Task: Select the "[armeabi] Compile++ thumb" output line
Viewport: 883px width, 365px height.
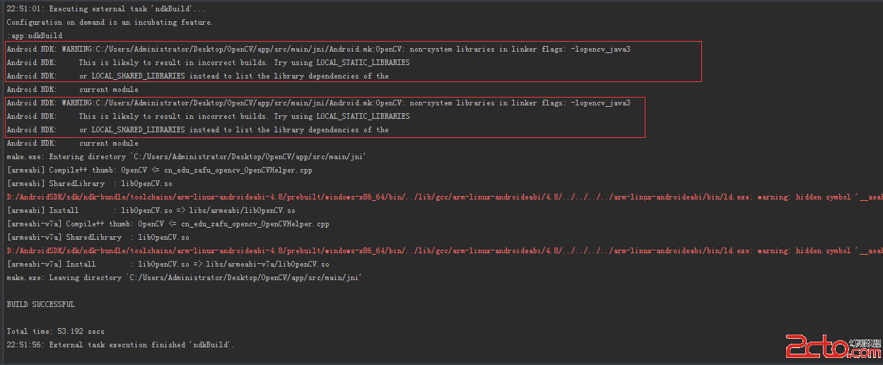Action: (x=169, y=170)
